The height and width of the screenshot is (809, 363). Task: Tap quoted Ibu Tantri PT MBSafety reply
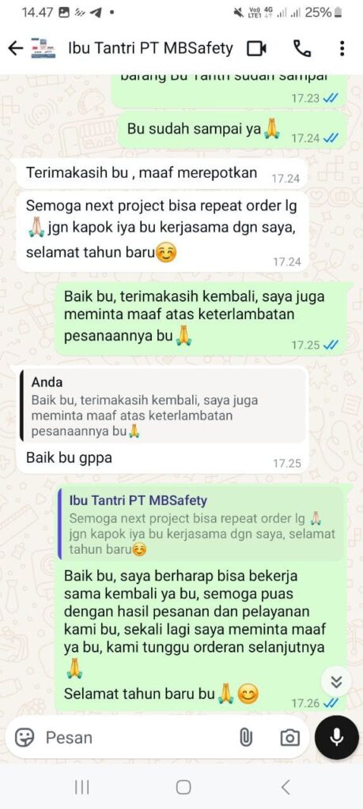201,524
